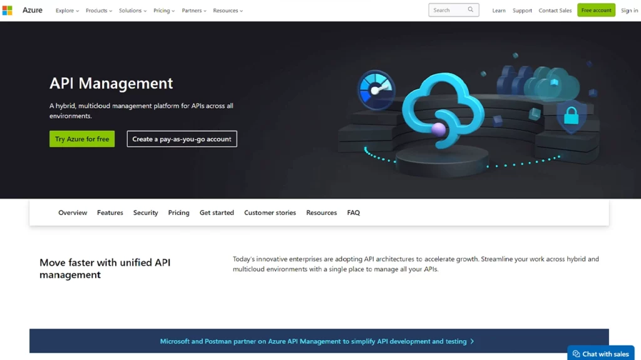
Task: Switch to the Features tab
Action: 110,213
